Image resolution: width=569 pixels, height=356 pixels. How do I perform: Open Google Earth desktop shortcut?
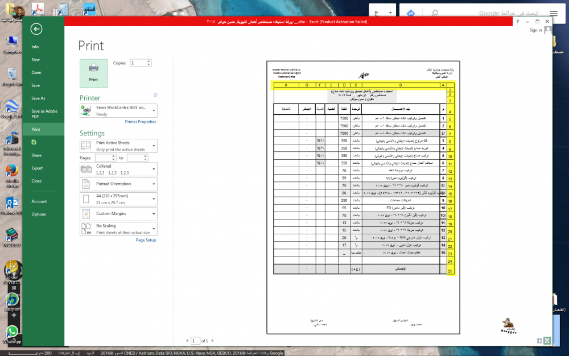tap(12, 109)
